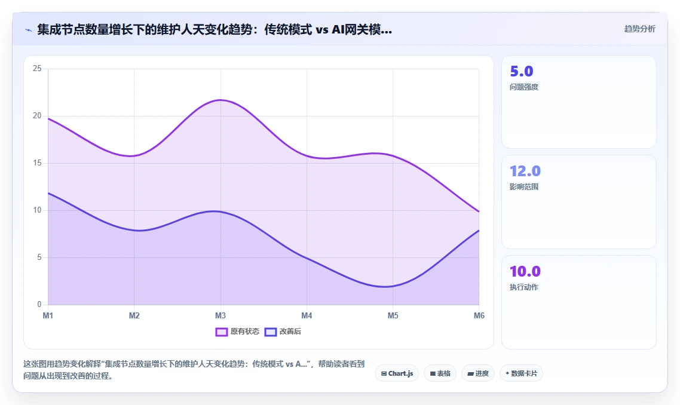Click the M1 x-axis label
Viewport: 680px width, 405px height.
48,315
